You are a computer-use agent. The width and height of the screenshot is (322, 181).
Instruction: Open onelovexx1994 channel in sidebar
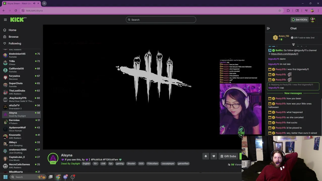[x=21, y=151]
